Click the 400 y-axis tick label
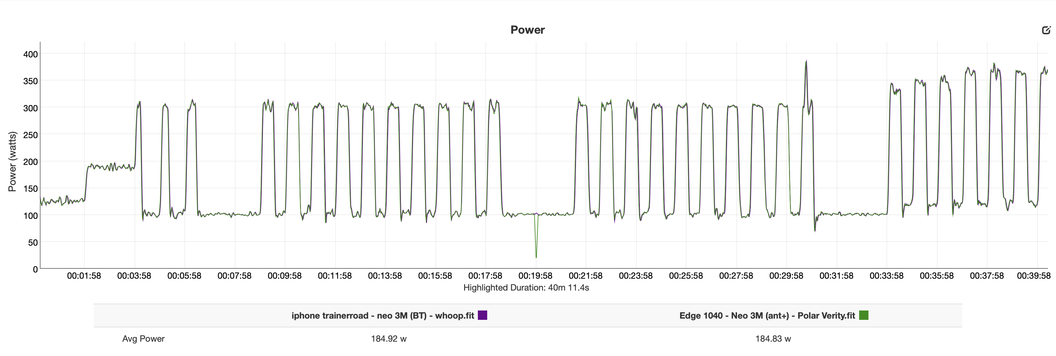Image resolution: width=1056 pixels, height=356 pixels. tap(30, 54)
